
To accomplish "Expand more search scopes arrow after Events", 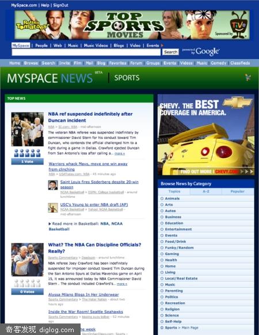I will (162, 46).
